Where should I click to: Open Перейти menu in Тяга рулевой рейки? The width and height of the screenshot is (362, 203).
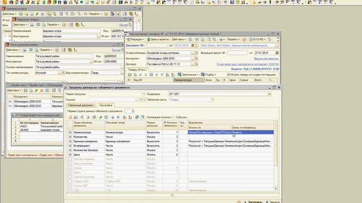coord(46,50)
